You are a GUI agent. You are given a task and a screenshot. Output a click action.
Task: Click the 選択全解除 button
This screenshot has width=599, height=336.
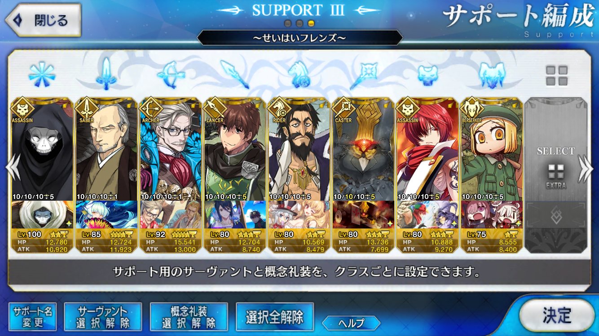click(x=274, y=317)
